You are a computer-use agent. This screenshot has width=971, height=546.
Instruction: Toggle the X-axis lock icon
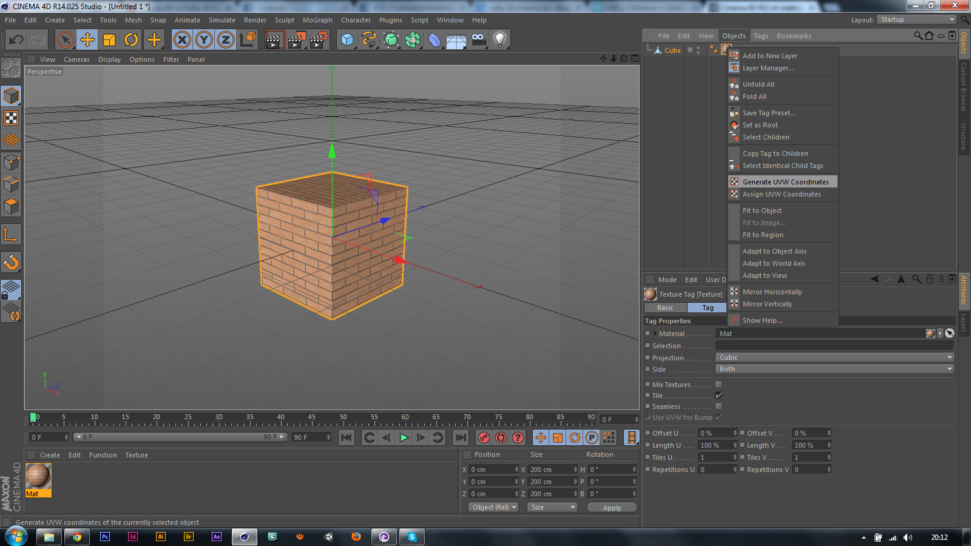tap(181, 40)
